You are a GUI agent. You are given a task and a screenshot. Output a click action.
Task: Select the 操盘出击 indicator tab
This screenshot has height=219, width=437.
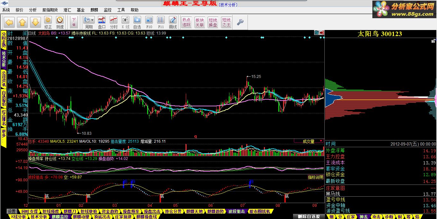tap(152, 211)
